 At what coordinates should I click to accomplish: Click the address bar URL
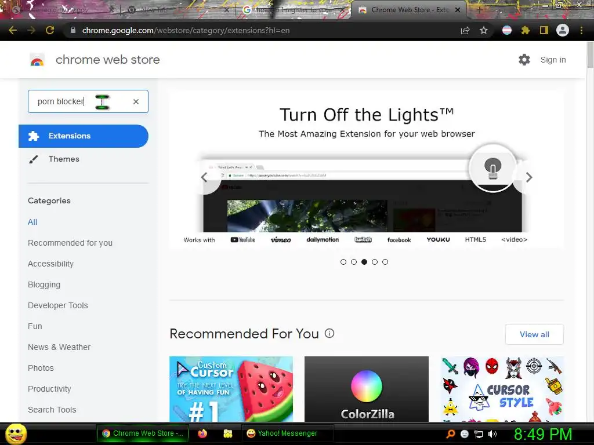(186, 30)
